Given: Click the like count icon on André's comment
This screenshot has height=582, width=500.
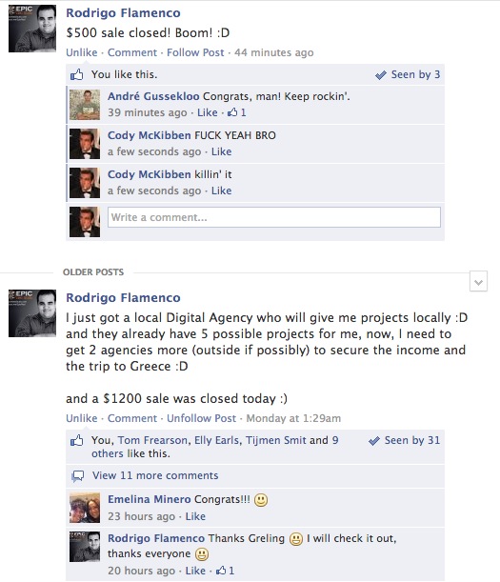Looking at the screenshot, I should click(232, 112).
